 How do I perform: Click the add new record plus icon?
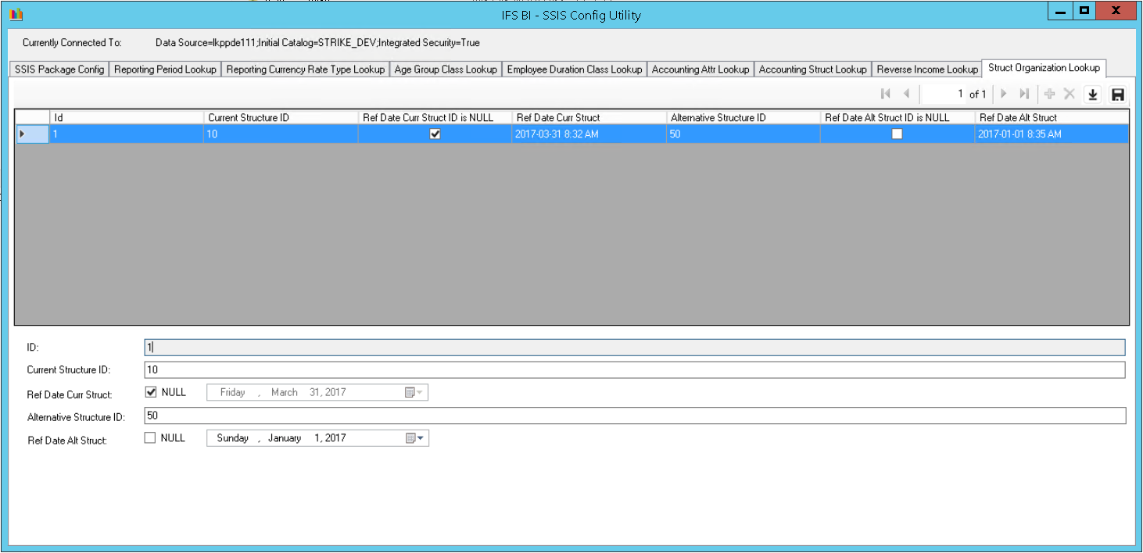click(x=1049, y=95)
